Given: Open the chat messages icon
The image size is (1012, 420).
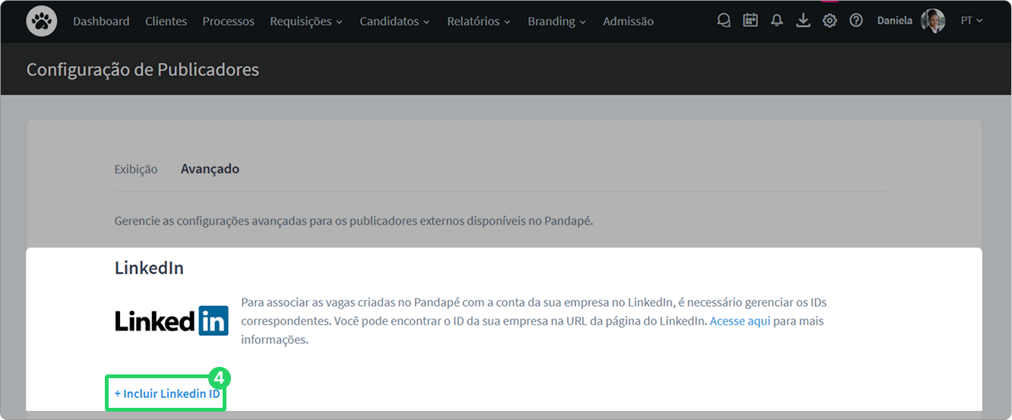Looking at the screenshot, I should [724, 21].
